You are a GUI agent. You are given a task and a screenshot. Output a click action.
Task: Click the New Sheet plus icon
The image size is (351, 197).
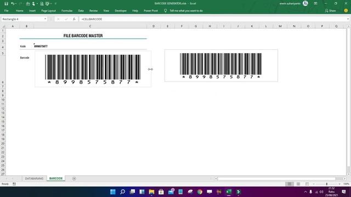point(74,178)
